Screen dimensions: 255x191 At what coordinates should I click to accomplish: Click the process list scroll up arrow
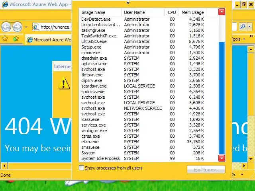pyautogui.click(x=222, y=12)
